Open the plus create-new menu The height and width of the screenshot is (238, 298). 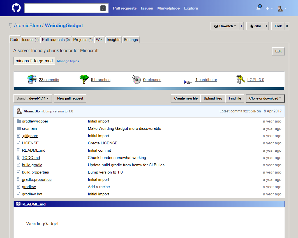[x=269, y=9]
